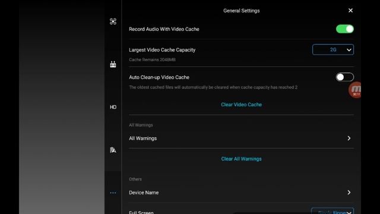Close the General Settings panel
The width and height of the screenshot is (380, 214).
(x=350, y=11)
